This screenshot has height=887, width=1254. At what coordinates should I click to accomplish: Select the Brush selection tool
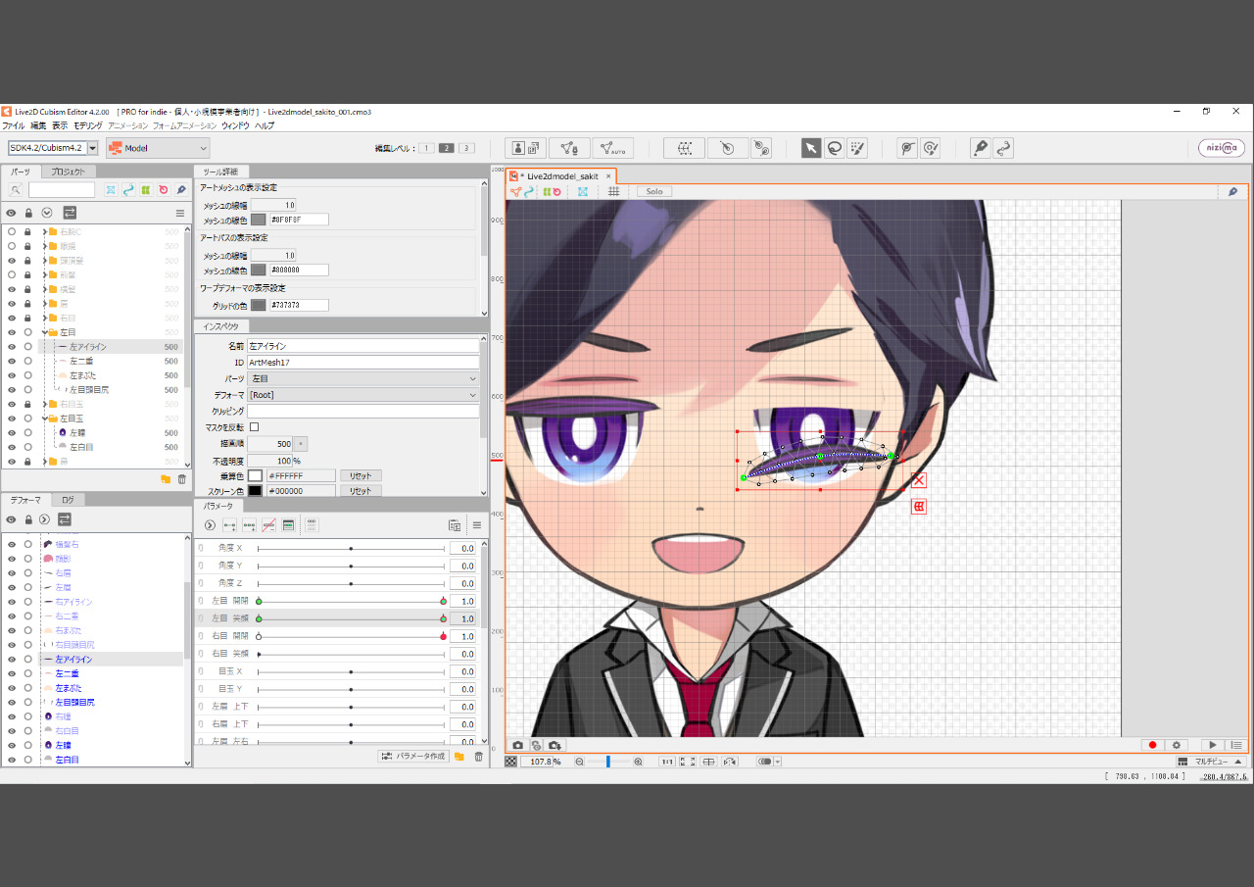coord(857,148)
